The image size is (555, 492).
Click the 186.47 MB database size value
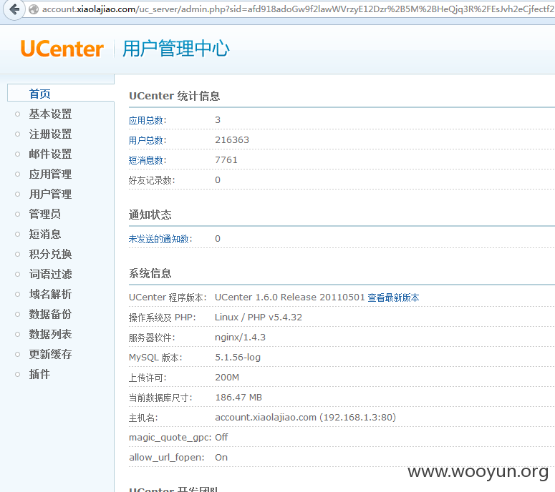(238, 398)
